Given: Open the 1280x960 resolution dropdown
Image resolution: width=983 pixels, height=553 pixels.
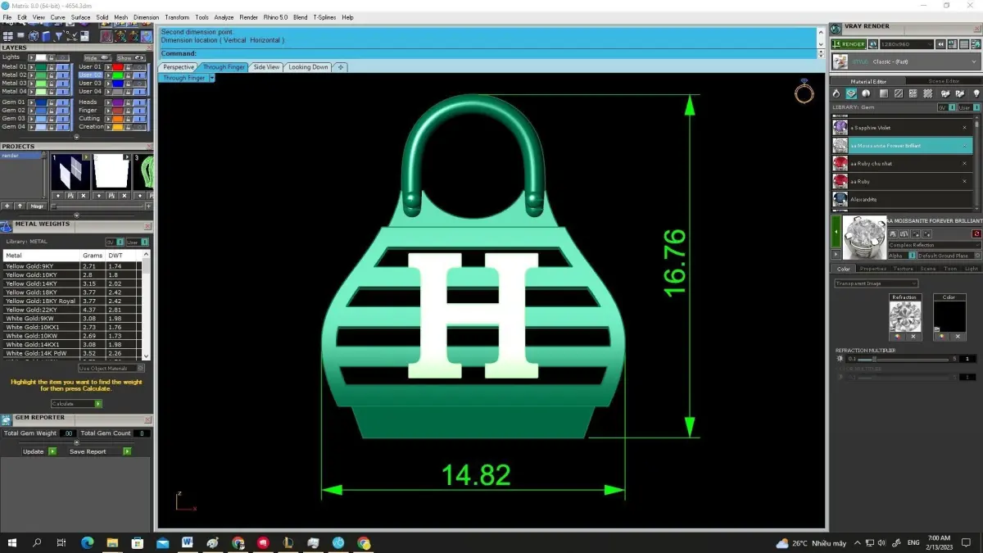Looking at the screenshot, I should tap(906, 44).
